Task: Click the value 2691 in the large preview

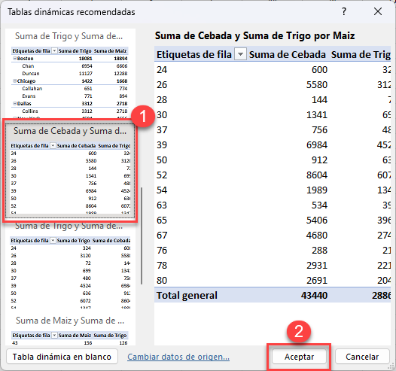Action: coord(317,281)
